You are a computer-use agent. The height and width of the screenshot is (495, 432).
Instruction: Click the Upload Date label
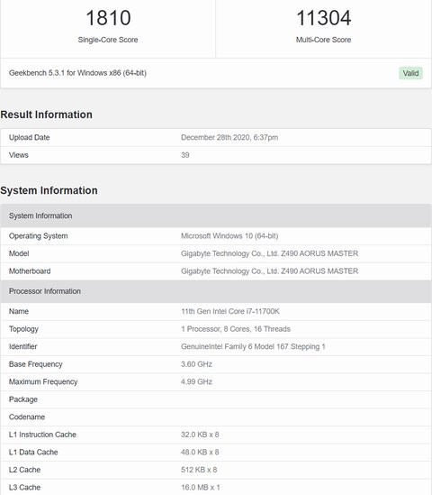point(30,138)
